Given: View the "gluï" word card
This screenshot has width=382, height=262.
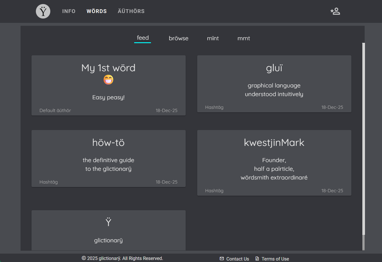Looking at the screenshot, I should [x=274, y=84].
